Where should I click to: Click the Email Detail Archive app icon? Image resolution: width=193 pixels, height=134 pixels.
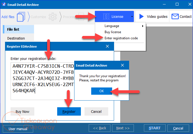4,4
